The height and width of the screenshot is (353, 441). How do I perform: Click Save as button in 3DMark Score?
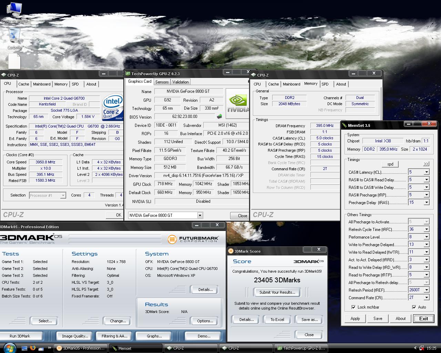click(309, 320)
